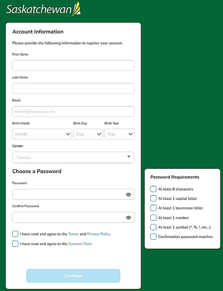Image resolution: width=223 pixels, height=291 pixels.
Task: Follow the Privacy Policy link
Action: (99, 234)
